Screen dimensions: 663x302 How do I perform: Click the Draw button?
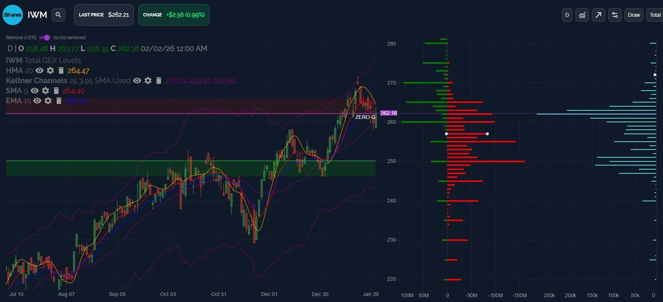(634, 15)
